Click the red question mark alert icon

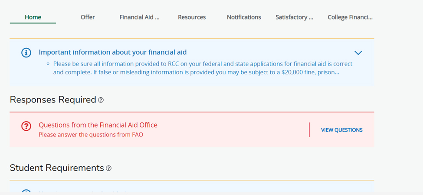(26, 126)
